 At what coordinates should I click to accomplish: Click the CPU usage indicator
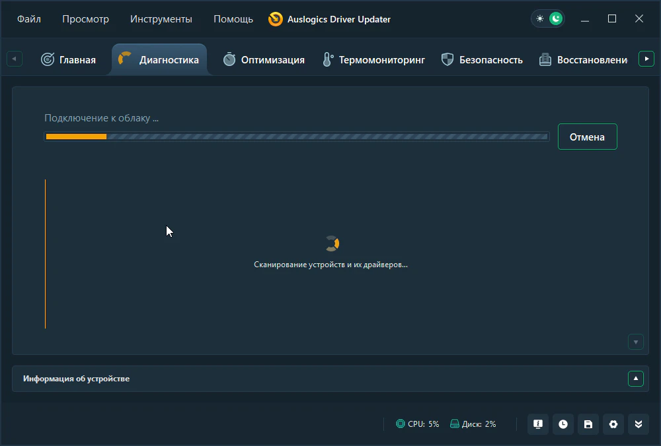(x=417, y=424)
